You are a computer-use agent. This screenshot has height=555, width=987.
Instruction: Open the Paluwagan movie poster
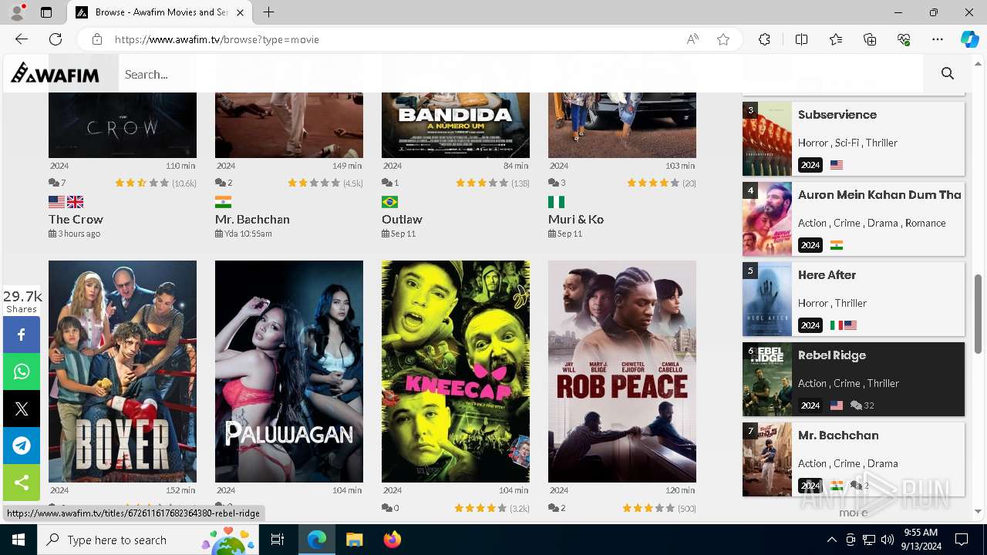(289, 372)
